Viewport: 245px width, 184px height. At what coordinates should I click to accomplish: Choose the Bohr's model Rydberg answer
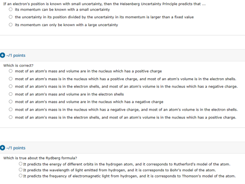(21, 170)
